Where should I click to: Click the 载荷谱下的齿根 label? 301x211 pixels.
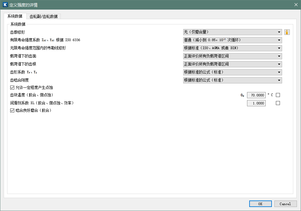[23, 64]
